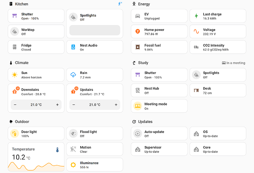The image size is (254, 173).
Task: Increase Upstairs target temperature with plus
Action: click(116, 105)
